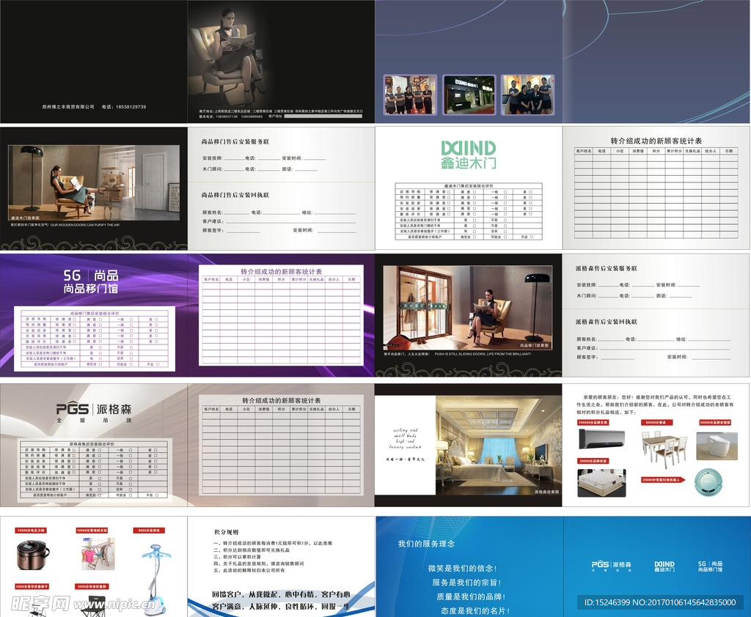Click the red 10000分落地晾衣架 label

point(92,531)
